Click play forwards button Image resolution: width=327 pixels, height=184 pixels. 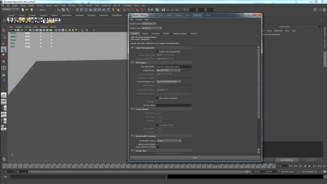pos(310,166)
